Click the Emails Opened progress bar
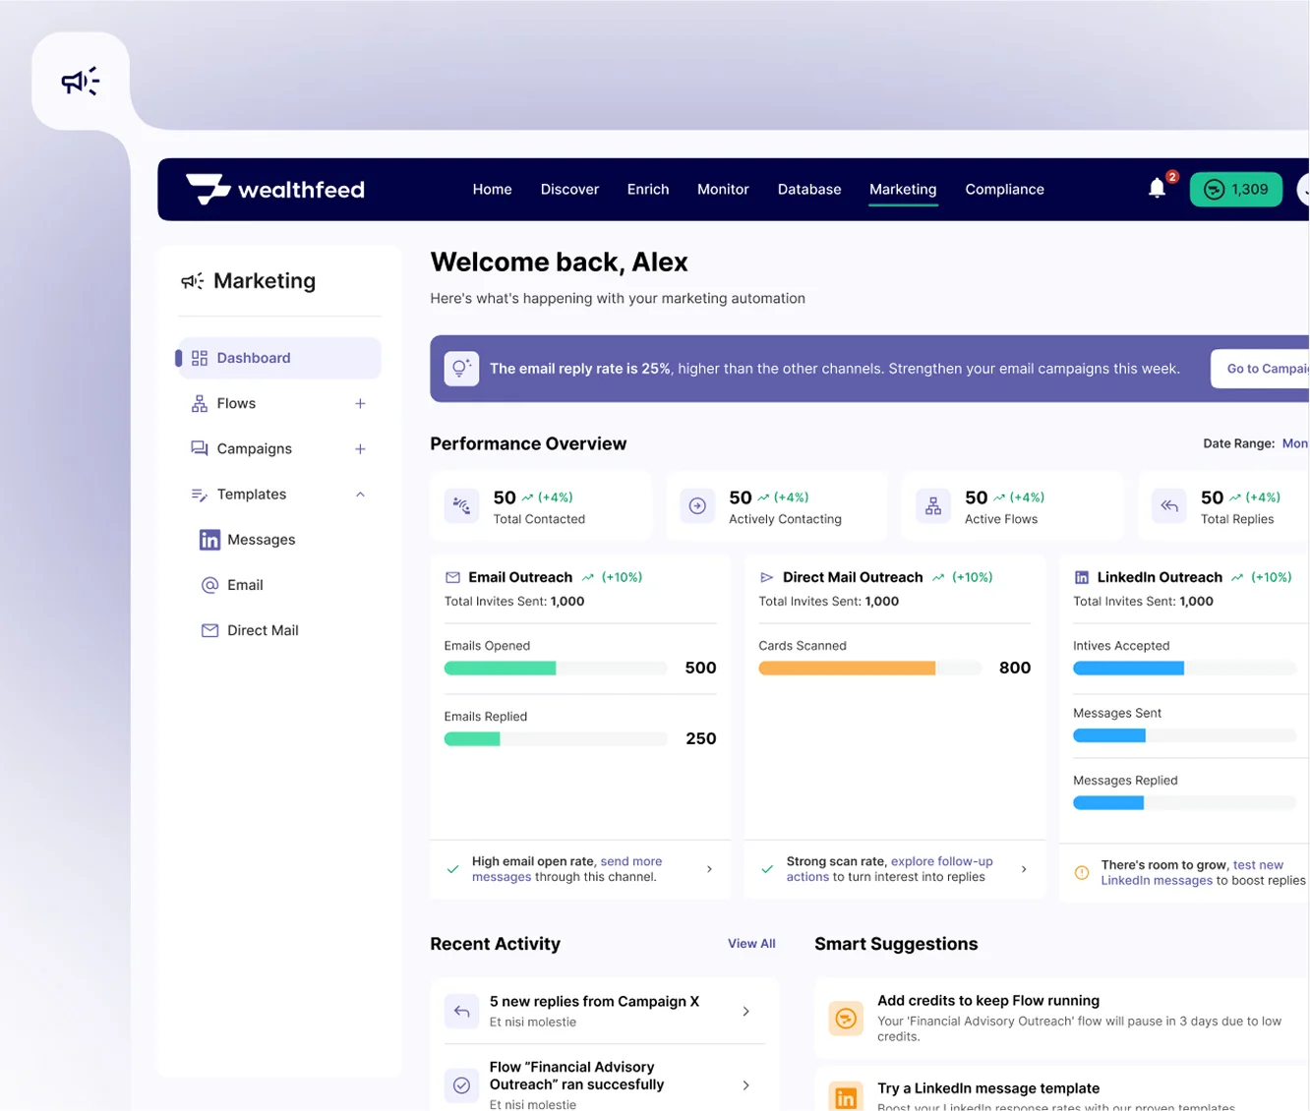This screenshot has height=1111, width=1310. [555, 669]
